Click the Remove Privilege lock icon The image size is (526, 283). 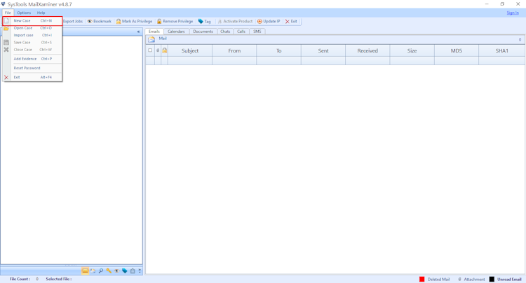[159, 22]
